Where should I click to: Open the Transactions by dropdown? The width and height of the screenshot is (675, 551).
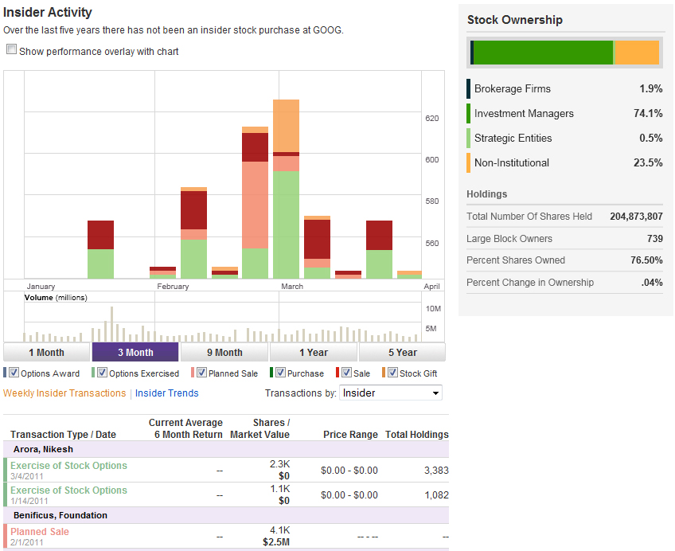click(x=391, y=393)
